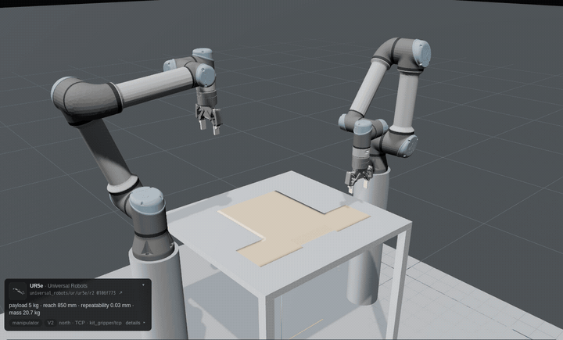Viewport: 563px width, 340px height.
Task: Click the kit_gripper/tcp label
Action: coord(106,323)
